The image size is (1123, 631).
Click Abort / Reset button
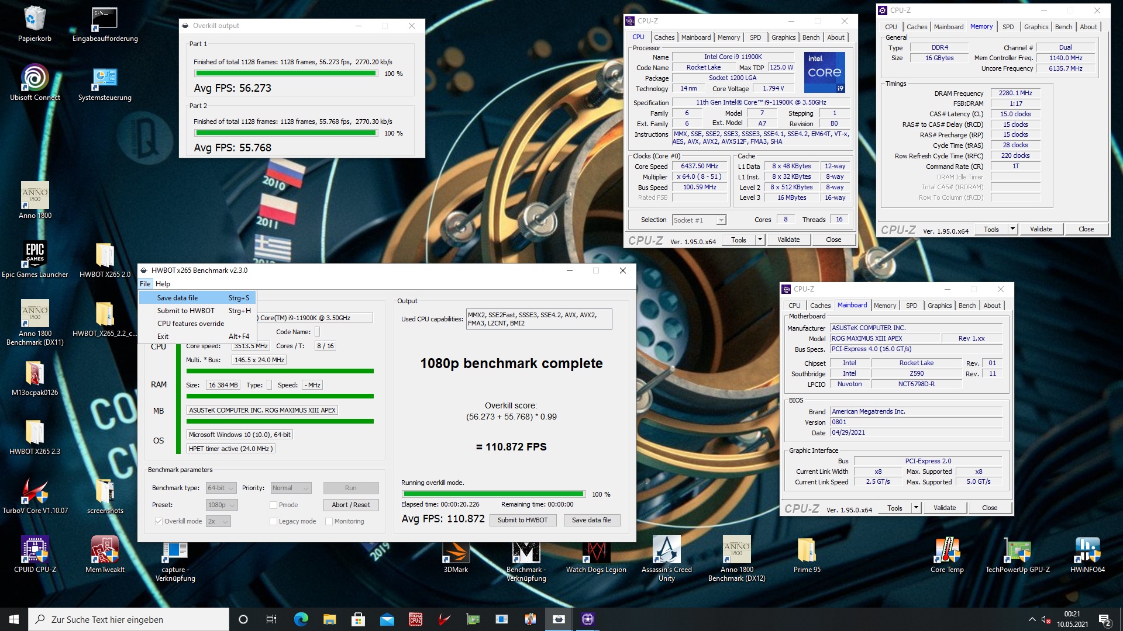[351, 505]
